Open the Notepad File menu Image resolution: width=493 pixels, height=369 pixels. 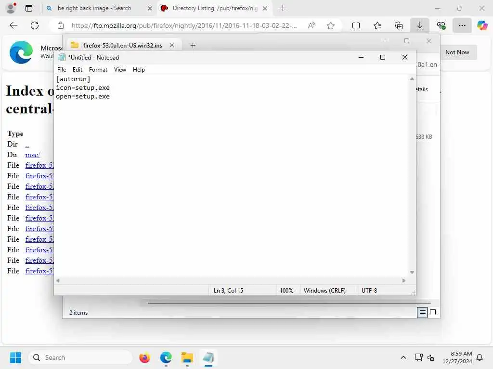[62, 70]
